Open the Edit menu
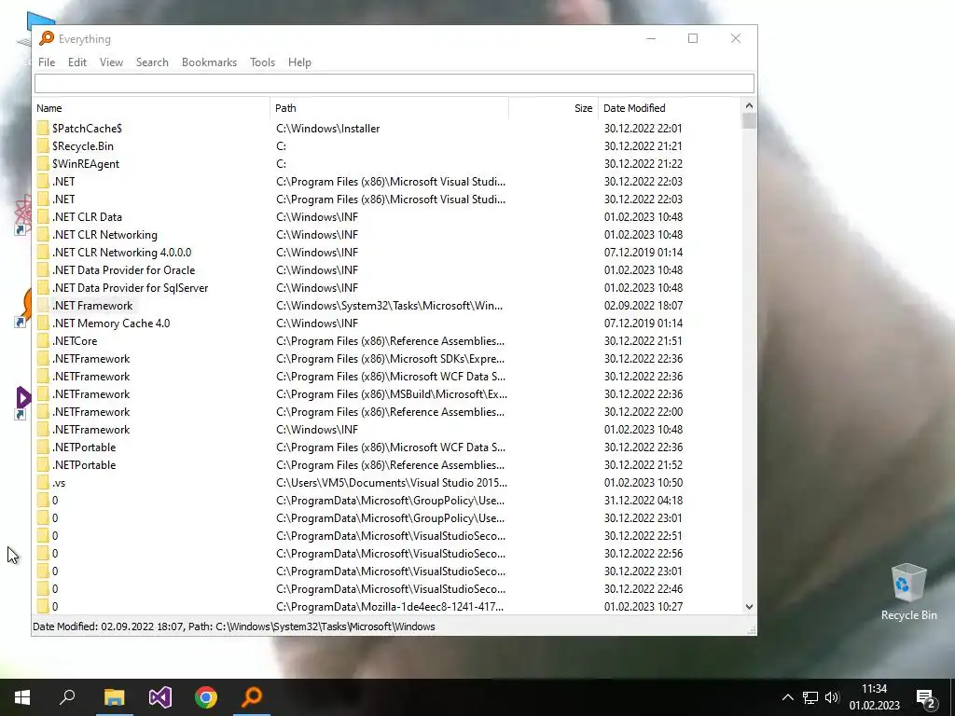This screenshot has height=716, width=955. [76, 62]
